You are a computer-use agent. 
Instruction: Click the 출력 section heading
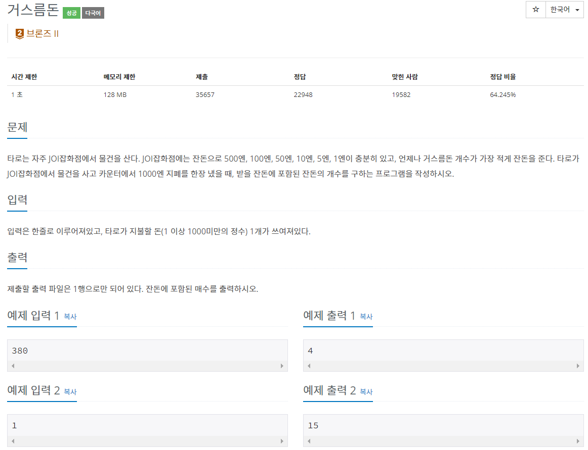(x=17, y=257)
